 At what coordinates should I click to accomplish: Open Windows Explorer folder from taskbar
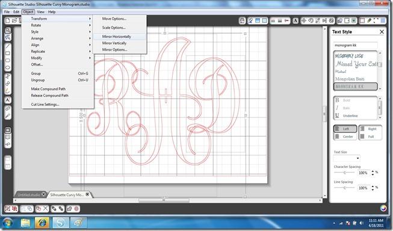point(25,223)
